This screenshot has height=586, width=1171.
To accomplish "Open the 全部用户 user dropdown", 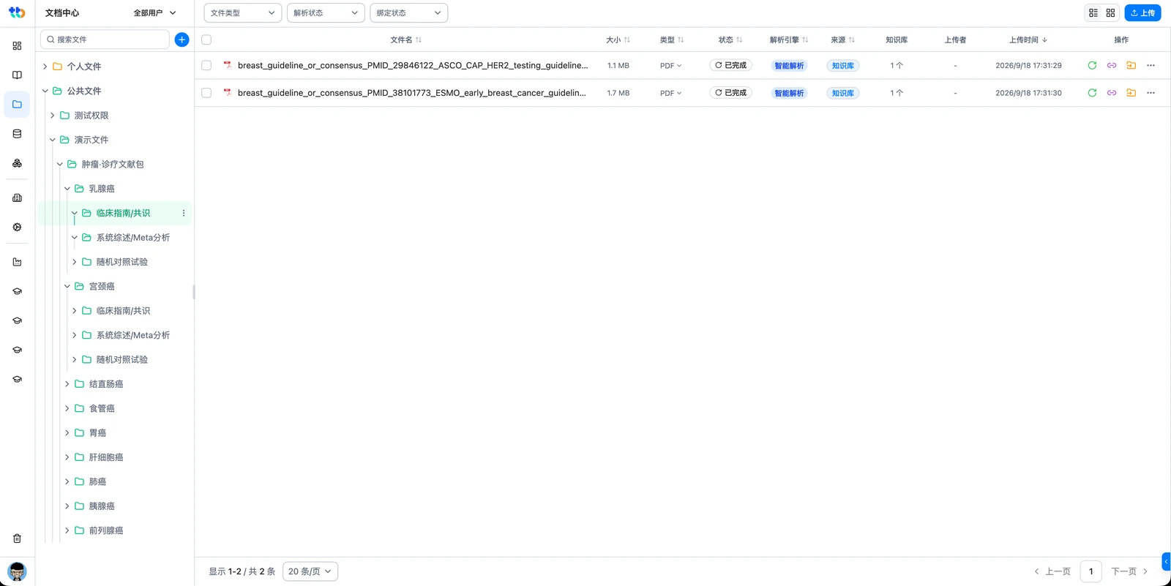I will pyautogui.click(x=155, y=13).
